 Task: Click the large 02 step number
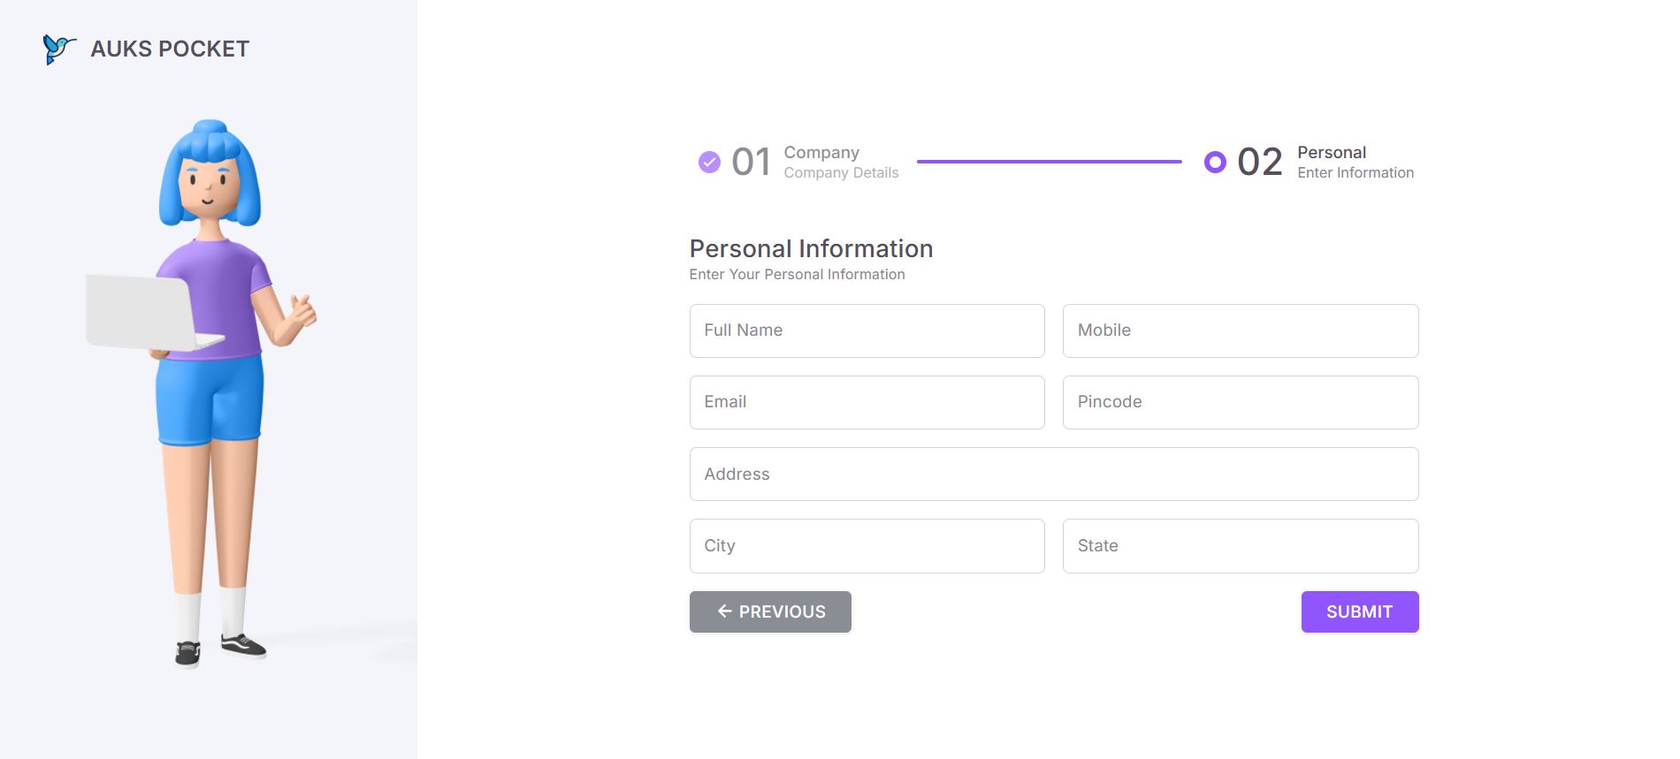[1259, 162]
